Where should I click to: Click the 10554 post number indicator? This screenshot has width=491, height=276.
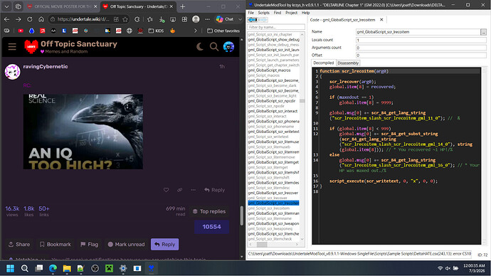tap(211, 227)
